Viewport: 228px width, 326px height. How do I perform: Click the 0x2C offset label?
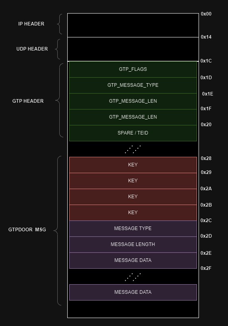click(x=206, y=221)
